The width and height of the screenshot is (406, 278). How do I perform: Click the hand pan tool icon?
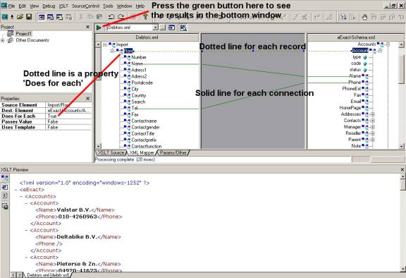pyautogui.click(x=364, y=18)
